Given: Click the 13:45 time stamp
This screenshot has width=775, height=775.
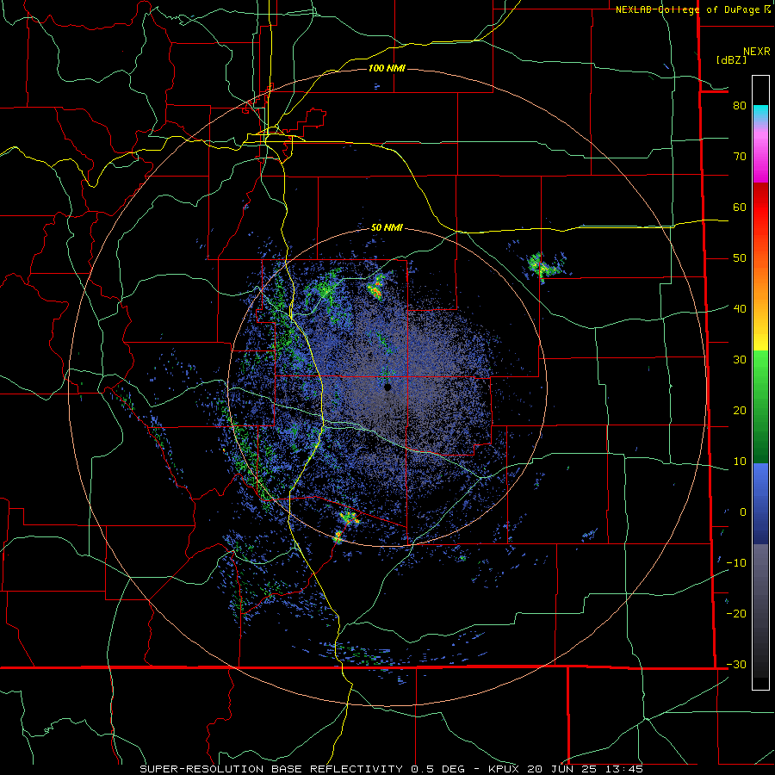Looking at the screenshot, I should click(x=623, y=769).
